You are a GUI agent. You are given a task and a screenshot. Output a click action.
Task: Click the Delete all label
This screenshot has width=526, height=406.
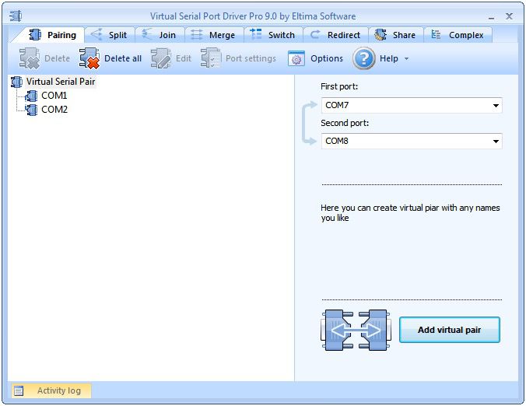click(x=123, y=58)
